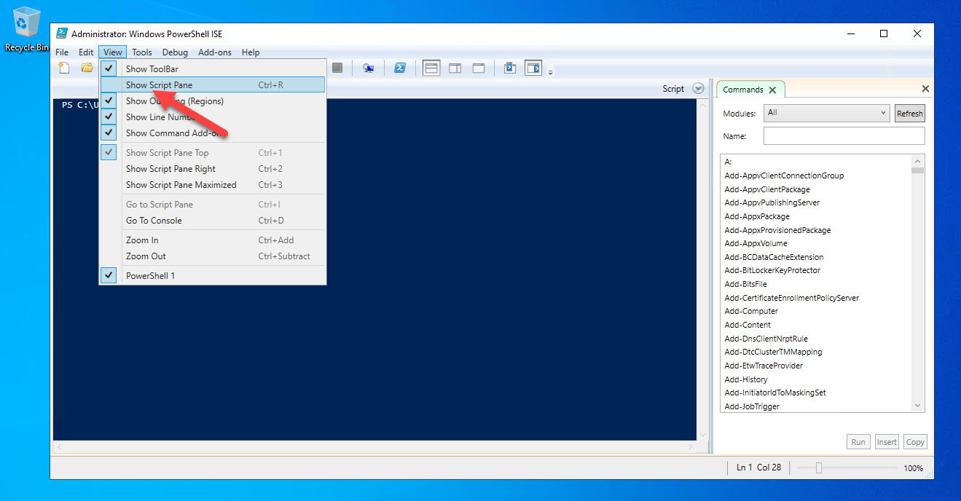Image resolution: width=961 pixels, height=501 pixels.
Task: Select the Show Script Pane Maximized layout icon
Action: coord(479,68)
